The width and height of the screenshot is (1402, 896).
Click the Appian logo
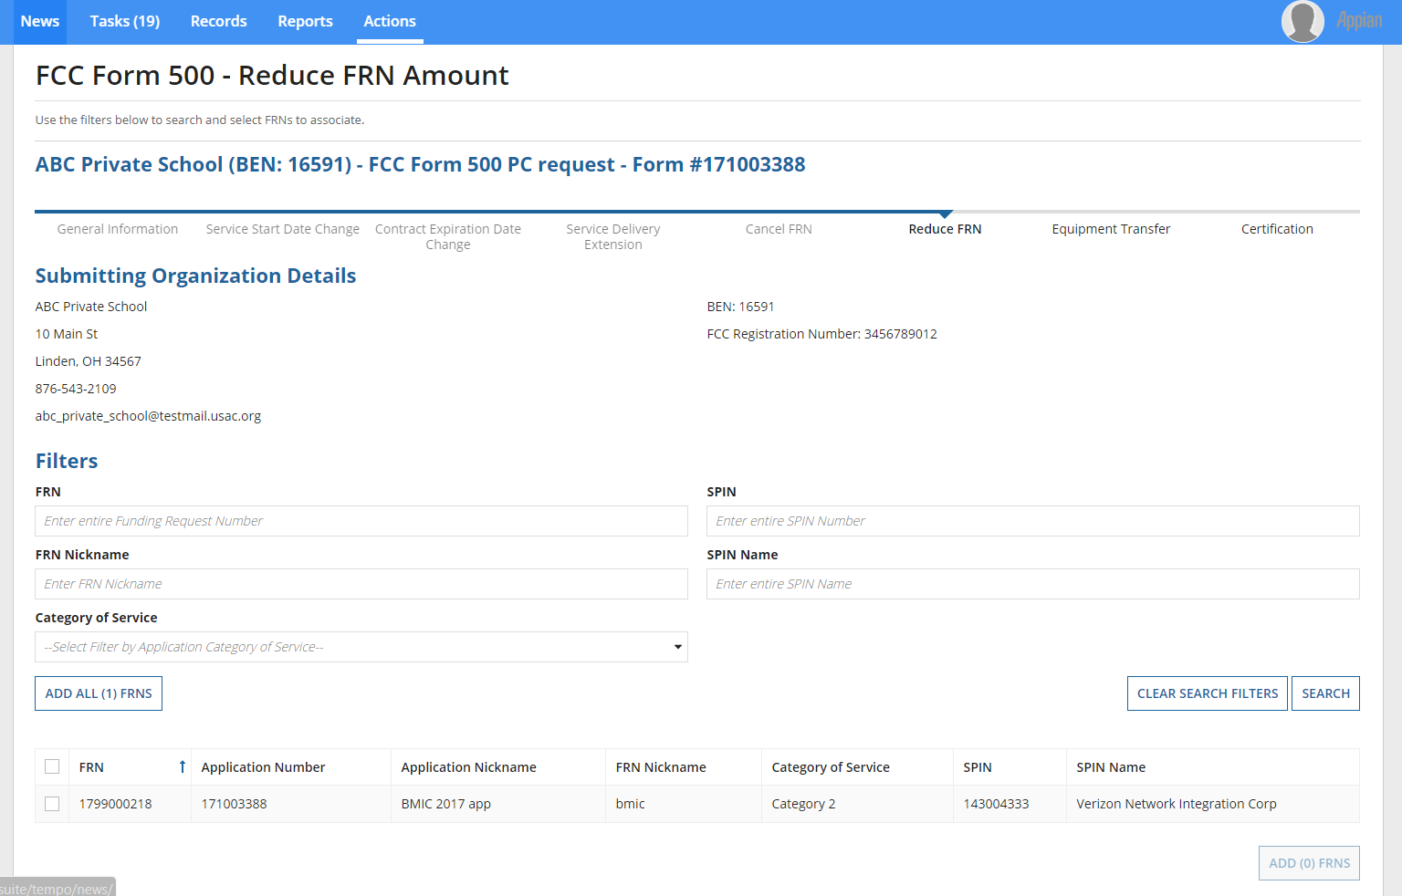[x=1359, y=21]
